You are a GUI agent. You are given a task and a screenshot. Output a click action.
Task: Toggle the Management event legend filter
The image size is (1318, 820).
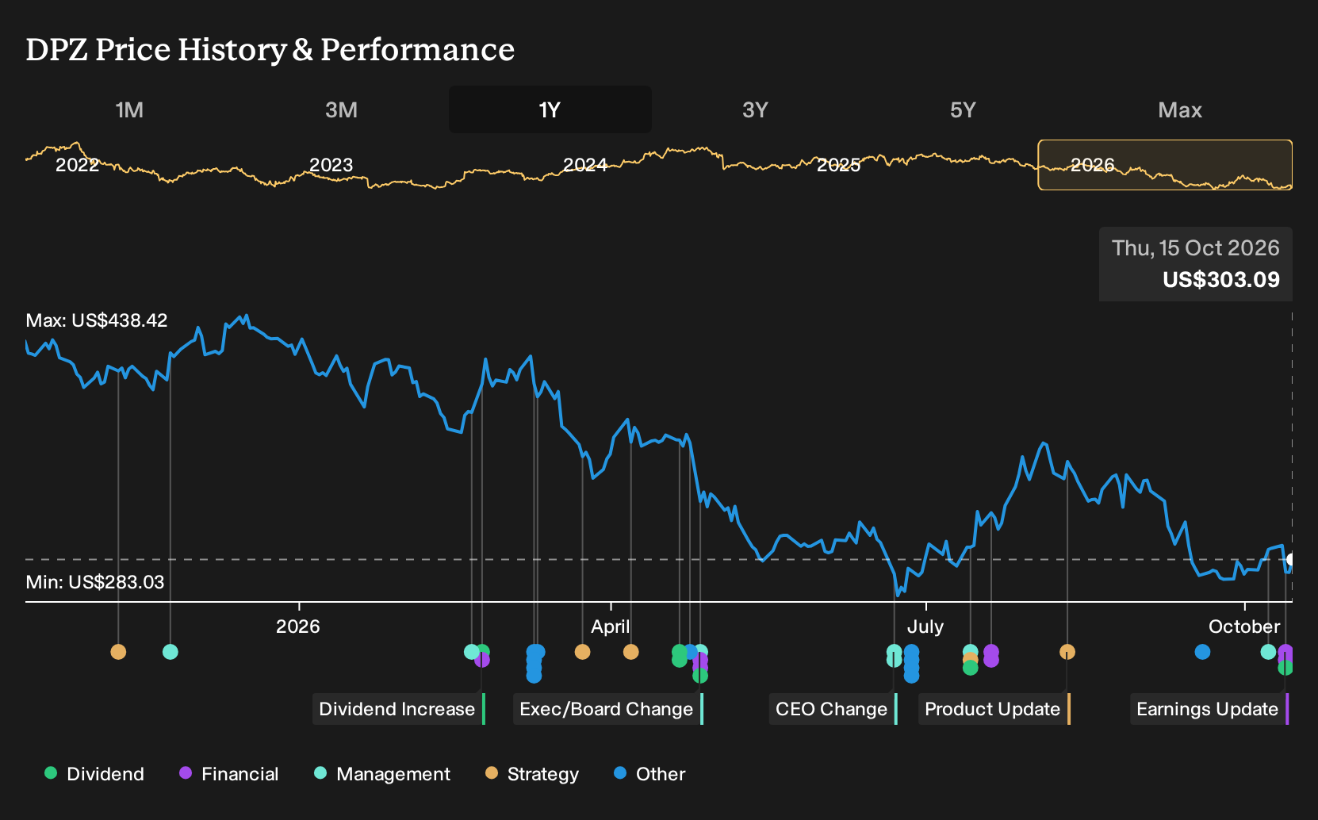click(382, 774)
